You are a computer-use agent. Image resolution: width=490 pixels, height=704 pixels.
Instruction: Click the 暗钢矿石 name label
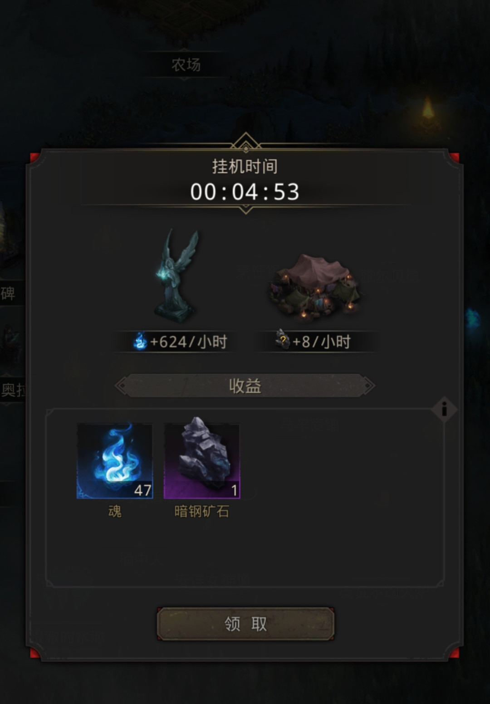[x=202, y=511]
